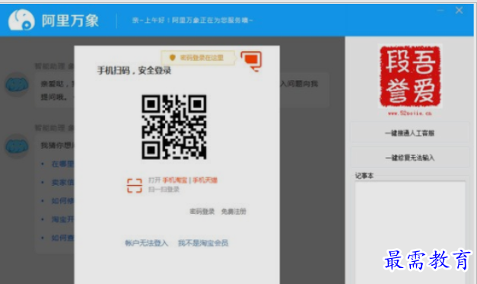Click the 密码登录 link

202,211
